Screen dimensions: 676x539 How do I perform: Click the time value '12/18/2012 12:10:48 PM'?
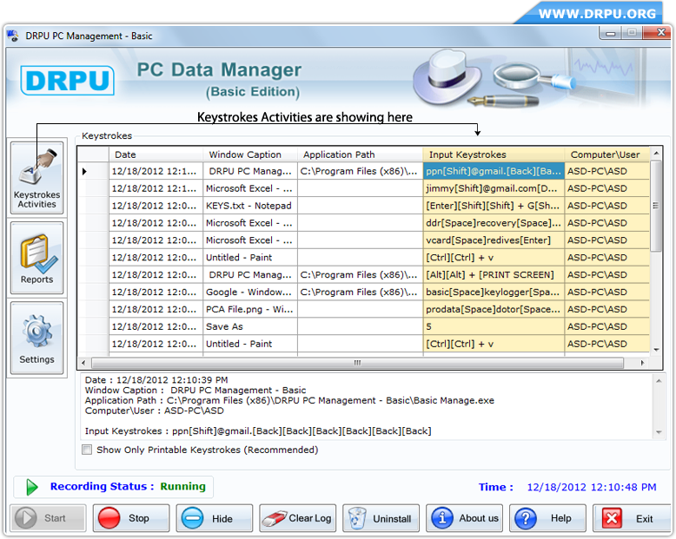click(x=592, y=487)
